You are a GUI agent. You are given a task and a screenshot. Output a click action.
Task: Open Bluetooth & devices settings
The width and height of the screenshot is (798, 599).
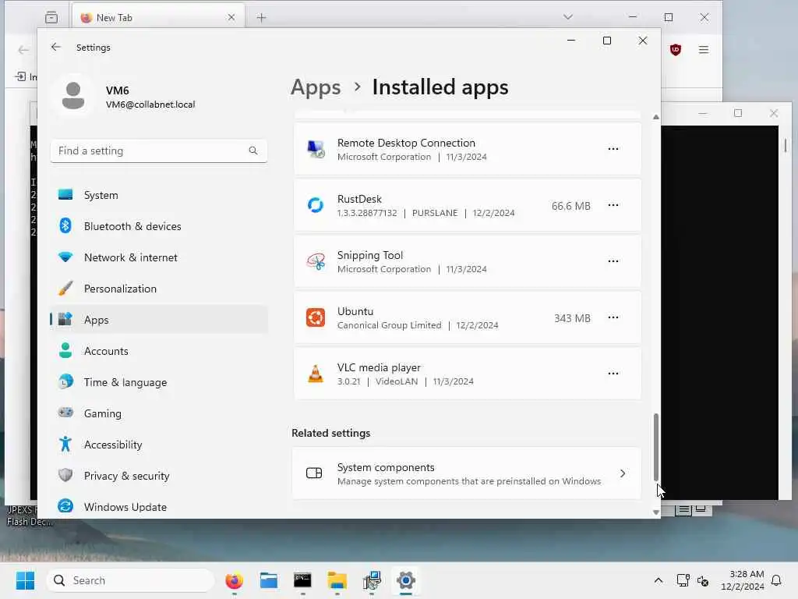pyautogui.click(x=159, y=226)
